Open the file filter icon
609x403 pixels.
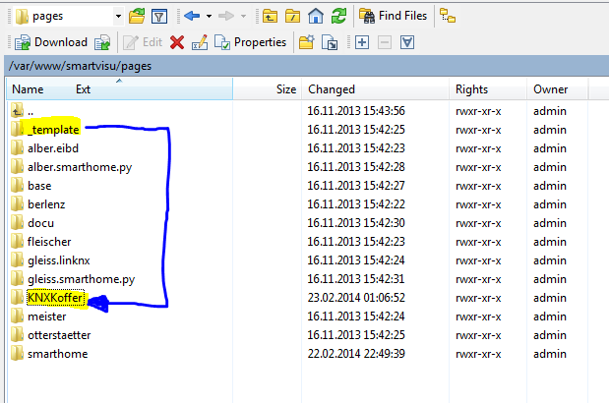(x=159, y=17)
